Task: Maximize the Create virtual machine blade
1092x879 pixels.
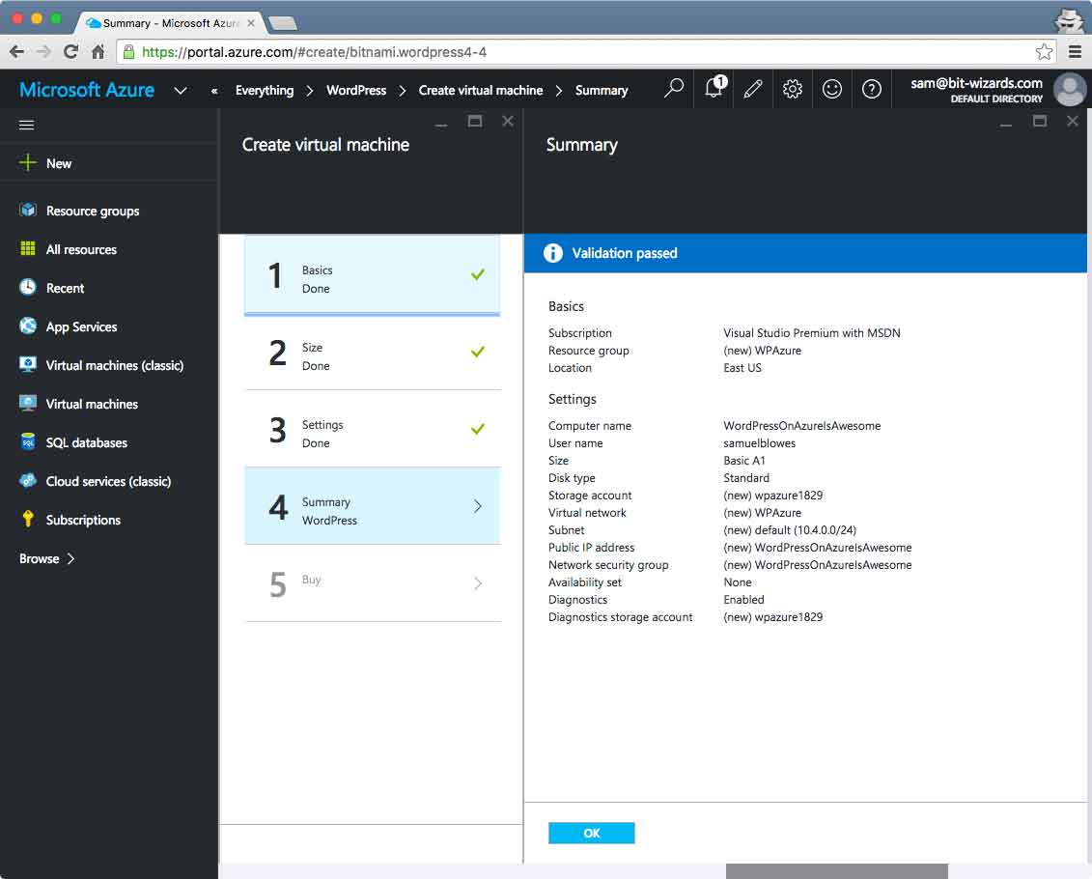Action: [475, 121]
